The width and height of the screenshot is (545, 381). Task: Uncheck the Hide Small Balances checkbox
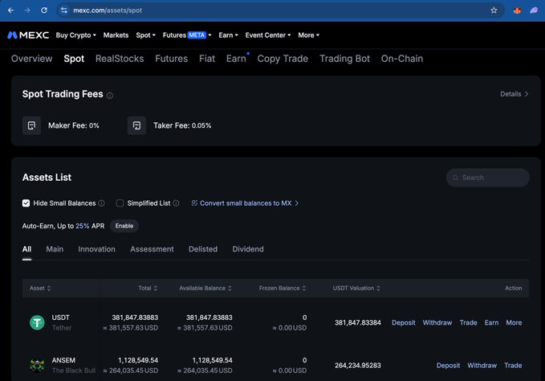click(x=26, y=203)
